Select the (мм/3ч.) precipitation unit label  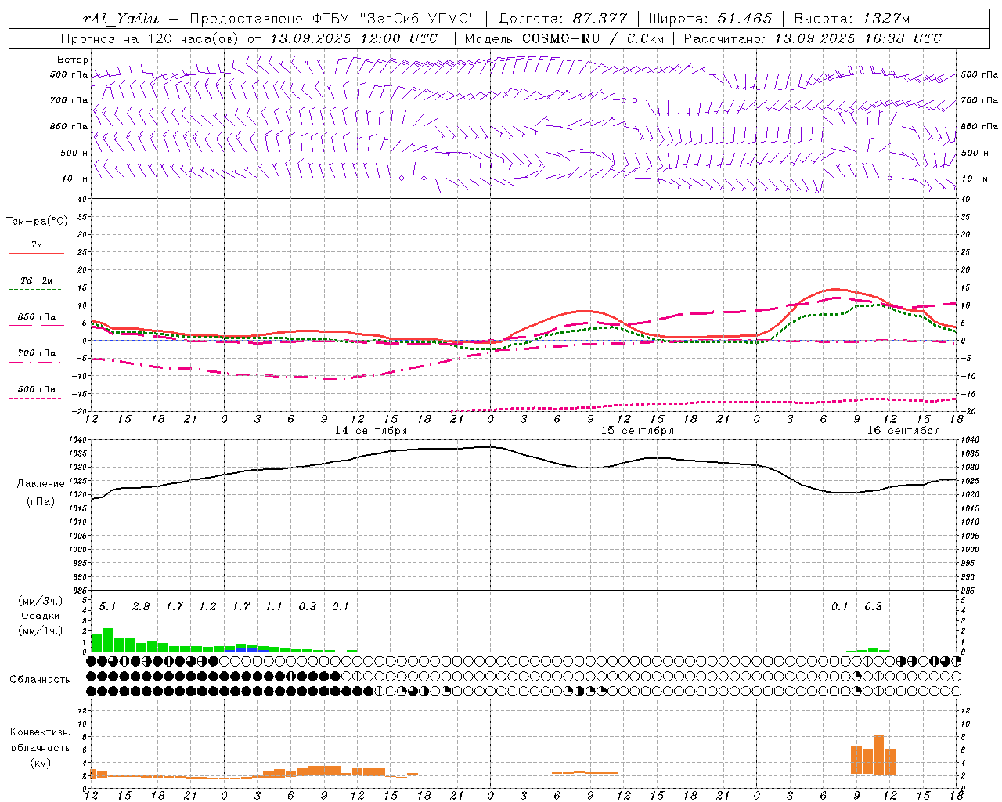click(x=40, y=601)
